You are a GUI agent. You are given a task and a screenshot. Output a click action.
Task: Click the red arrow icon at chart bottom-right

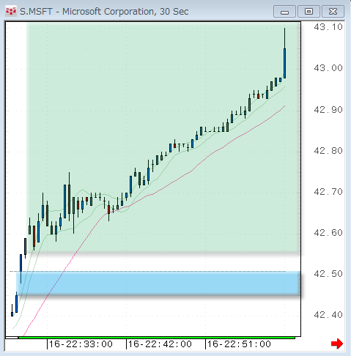[x=337, y=344]
